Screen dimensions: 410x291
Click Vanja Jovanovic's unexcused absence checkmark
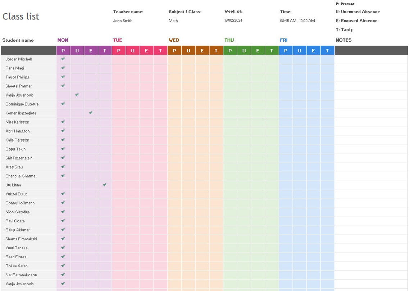(77, 95)
